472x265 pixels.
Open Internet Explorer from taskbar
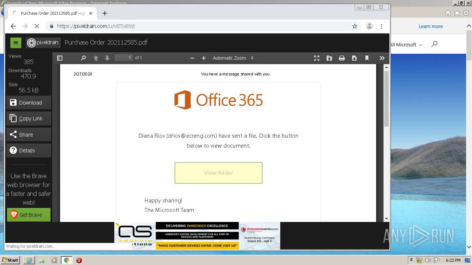[29, 260]
